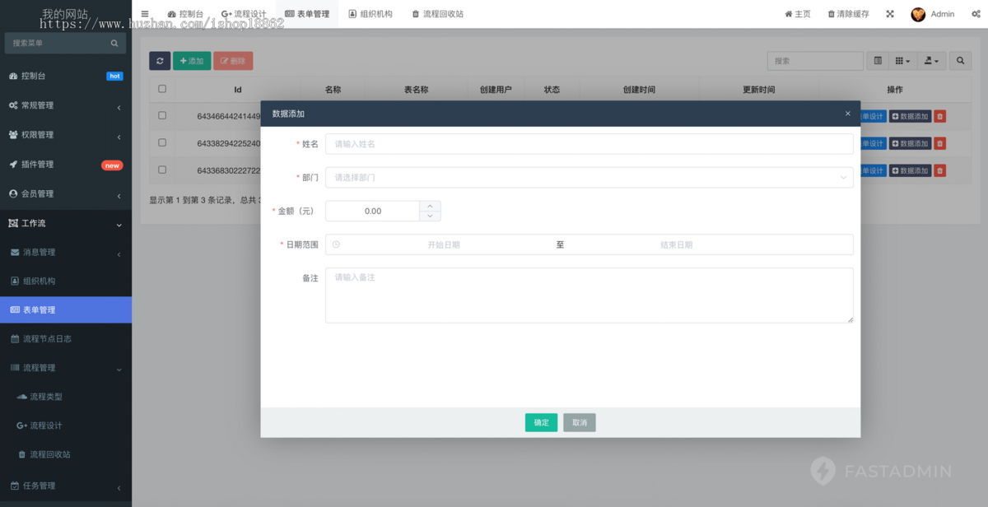The height and width of the screenshot is (507, 988).
Task: Select the home (主页) icon in the top bar
Action: point(788,14)
